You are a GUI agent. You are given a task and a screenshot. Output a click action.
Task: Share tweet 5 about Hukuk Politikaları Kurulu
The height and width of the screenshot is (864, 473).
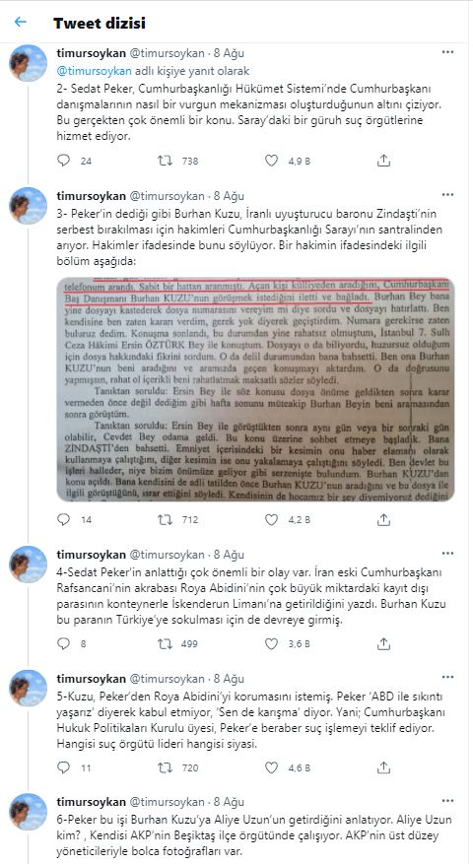(x=384, y=767)
